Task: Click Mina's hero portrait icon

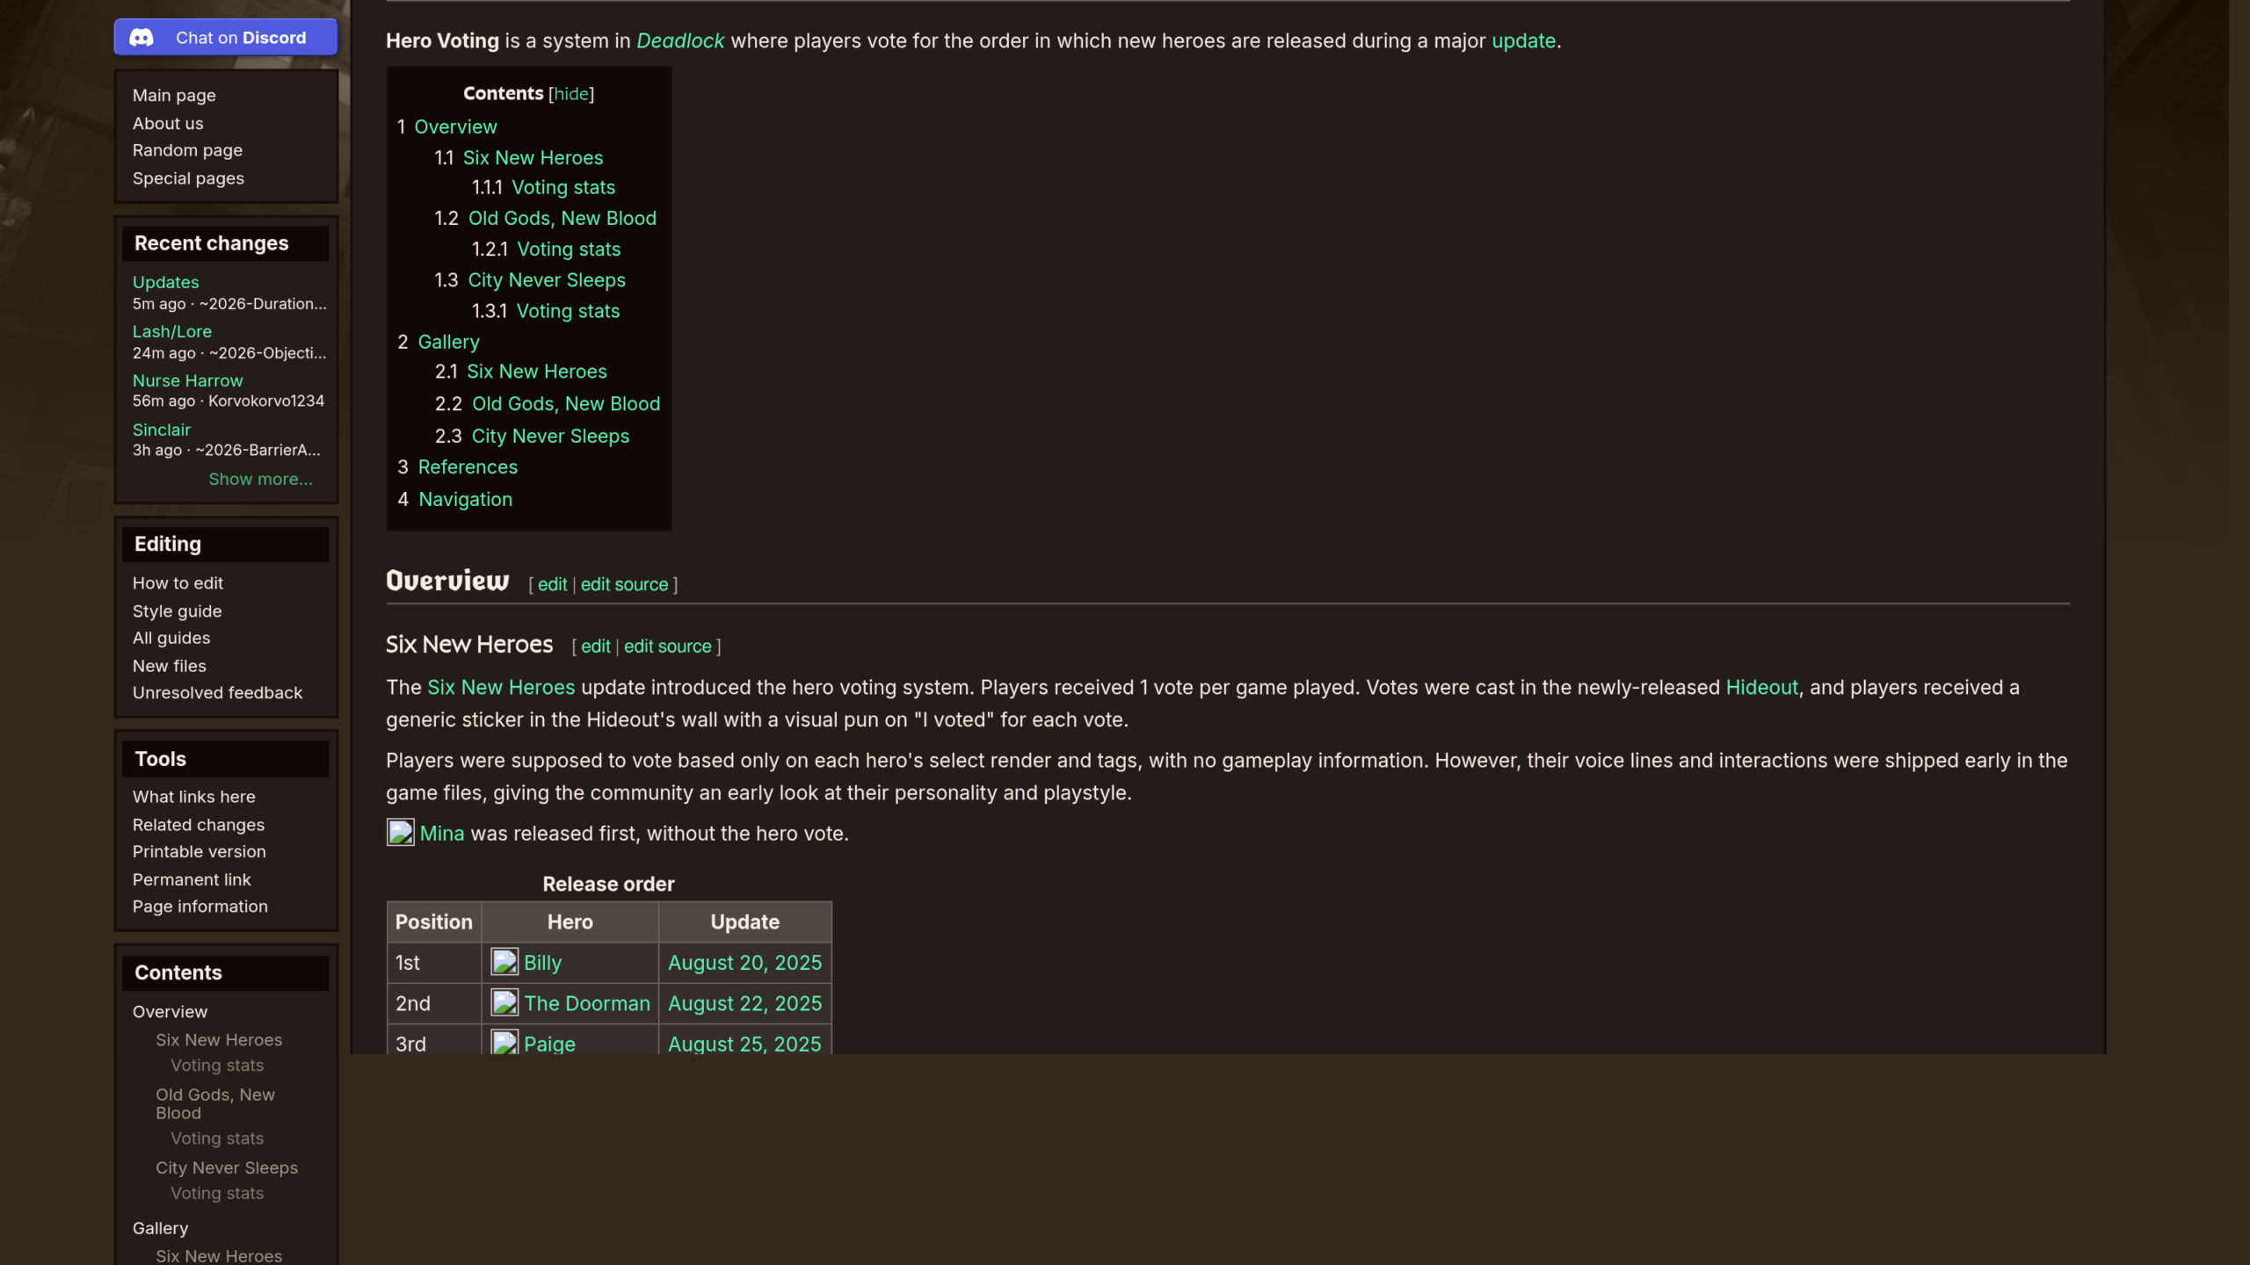Action: pyautogui.click(x=401, y=833)
